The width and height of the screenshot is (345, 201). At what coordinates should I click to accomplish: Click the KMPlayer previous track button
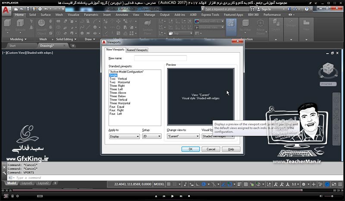coord(164,196)
